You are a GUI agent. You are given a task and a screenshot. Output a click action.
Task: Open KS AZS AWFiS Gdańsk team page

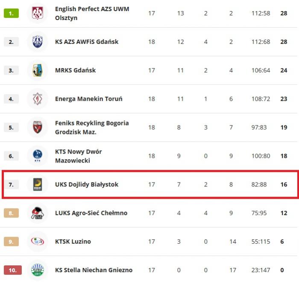click(x=87, y=42)
